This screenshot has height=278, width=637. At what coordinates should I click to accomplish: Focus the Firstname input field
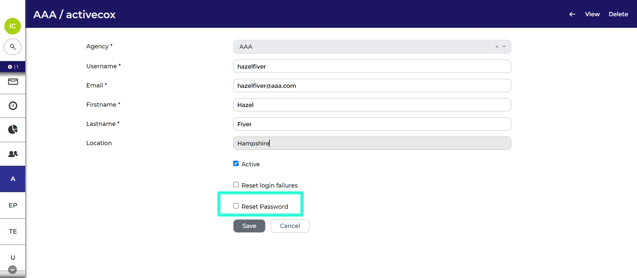(372, 105)
